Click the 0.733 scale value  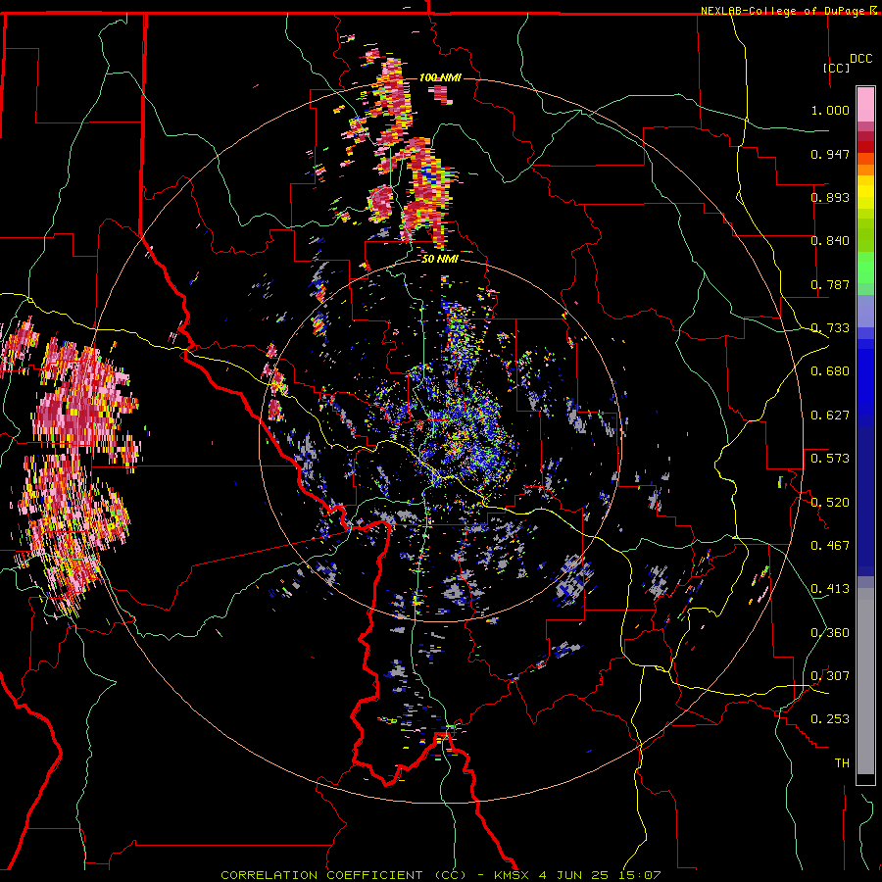830,328
